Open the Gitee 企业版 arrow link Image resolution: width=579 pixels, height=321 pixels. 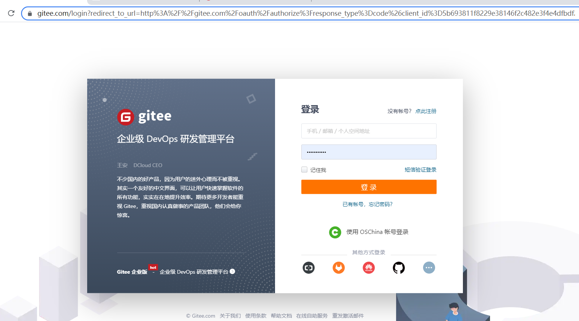233,271
